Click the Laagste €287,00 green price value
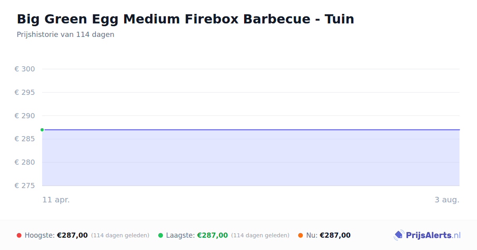 (212, 235)
